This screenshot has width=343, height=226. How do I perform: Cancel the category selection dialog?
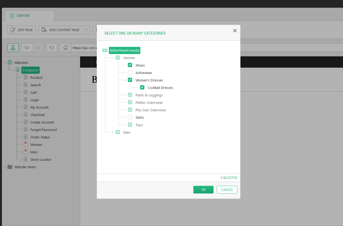point(227,190)
